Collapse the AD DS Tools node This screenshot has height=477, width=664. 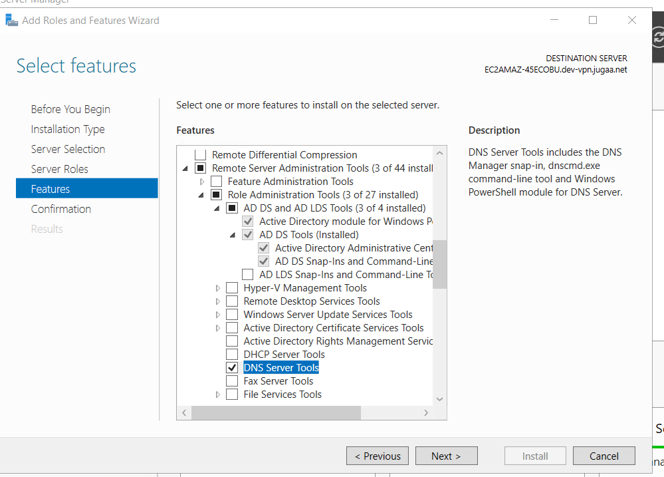click(233, 235)
